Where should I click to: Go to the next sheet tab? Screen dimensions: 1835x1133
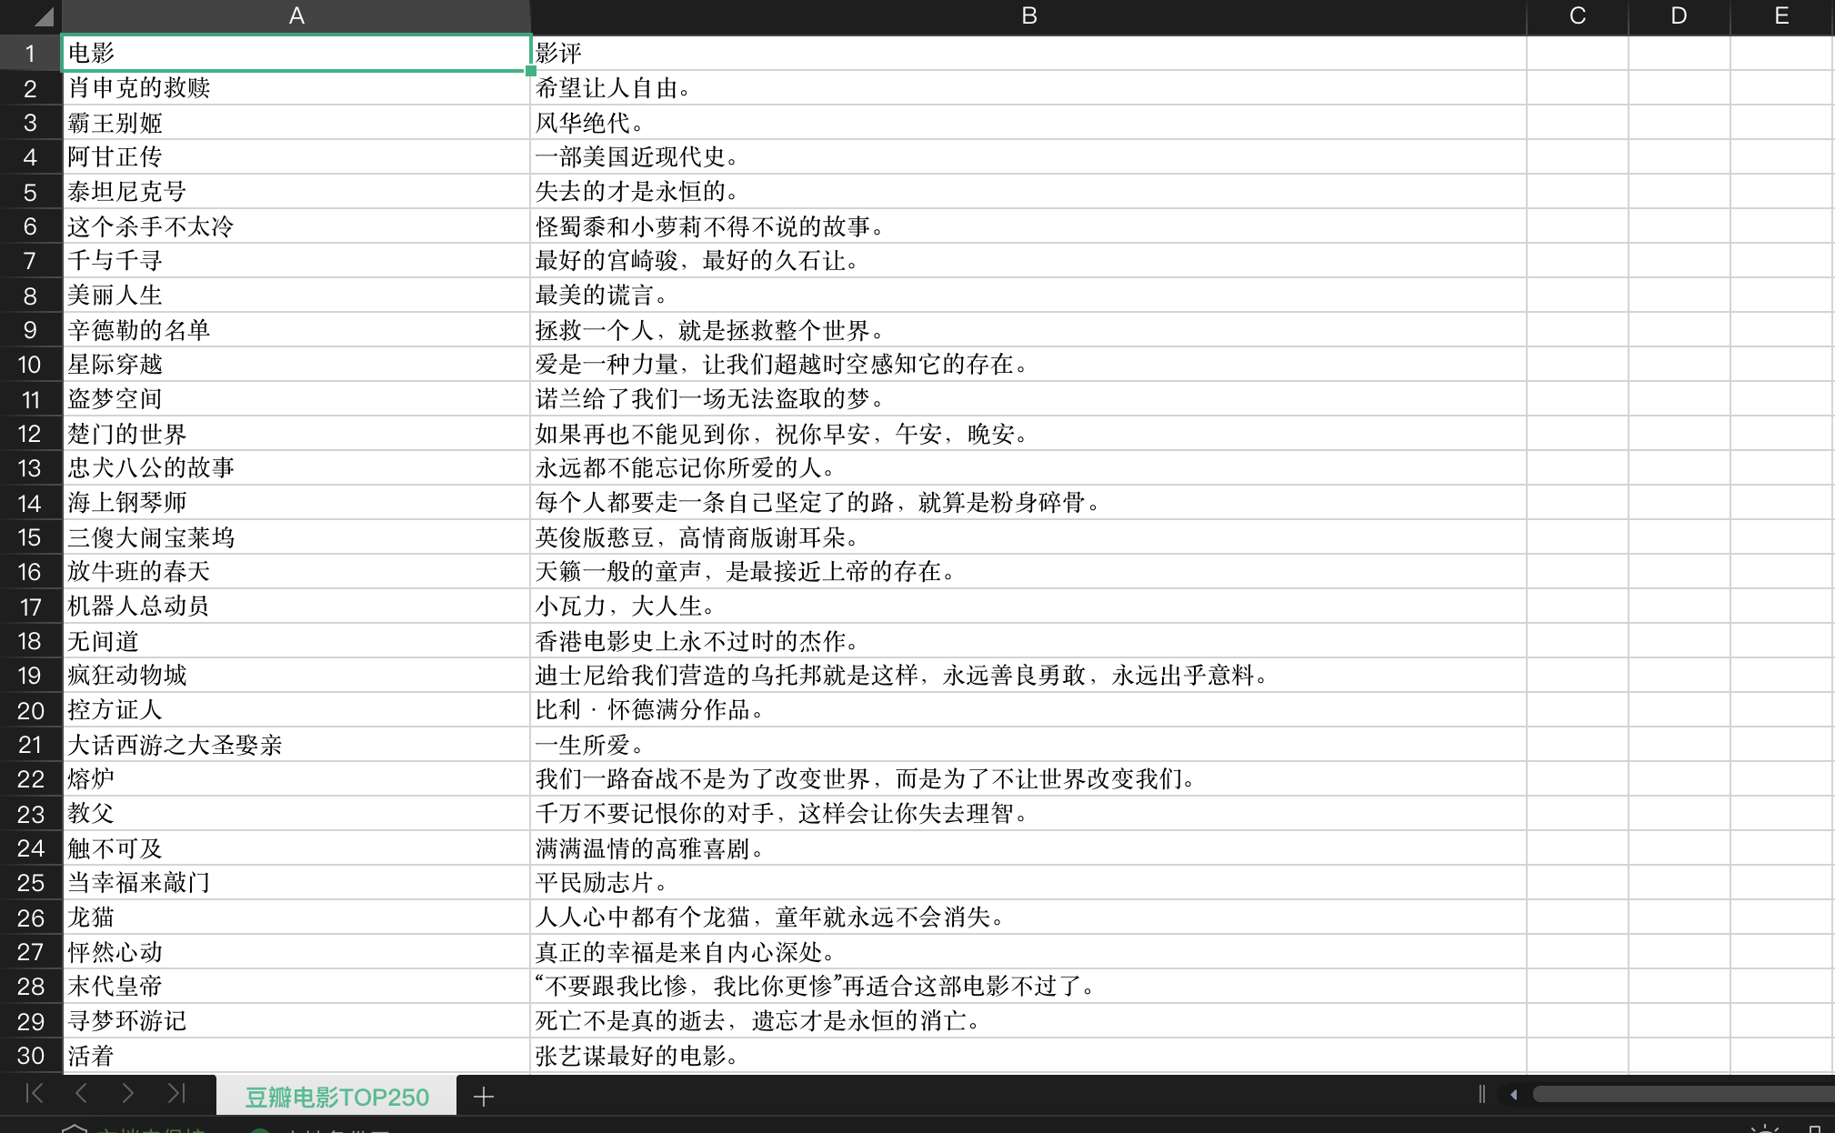(x=128, y=1094)
